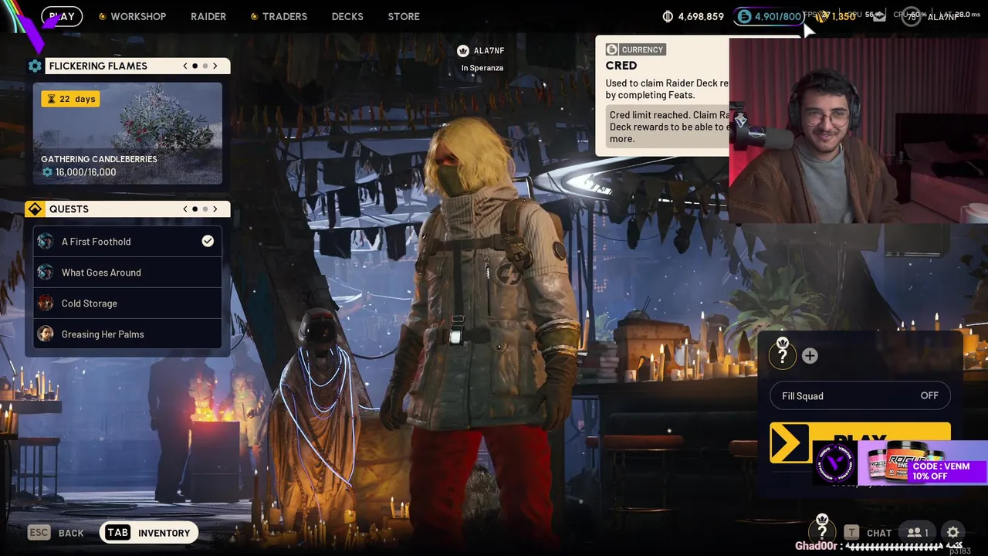Click the A First Foothold quest giver portrait

[x=46, y=242]
